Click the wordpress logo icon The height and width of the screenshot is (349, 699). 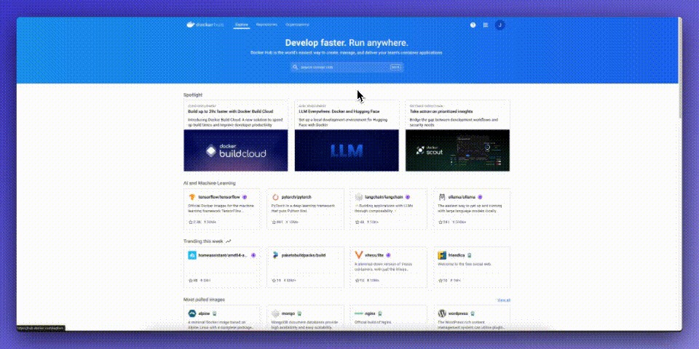pos(442,313)
